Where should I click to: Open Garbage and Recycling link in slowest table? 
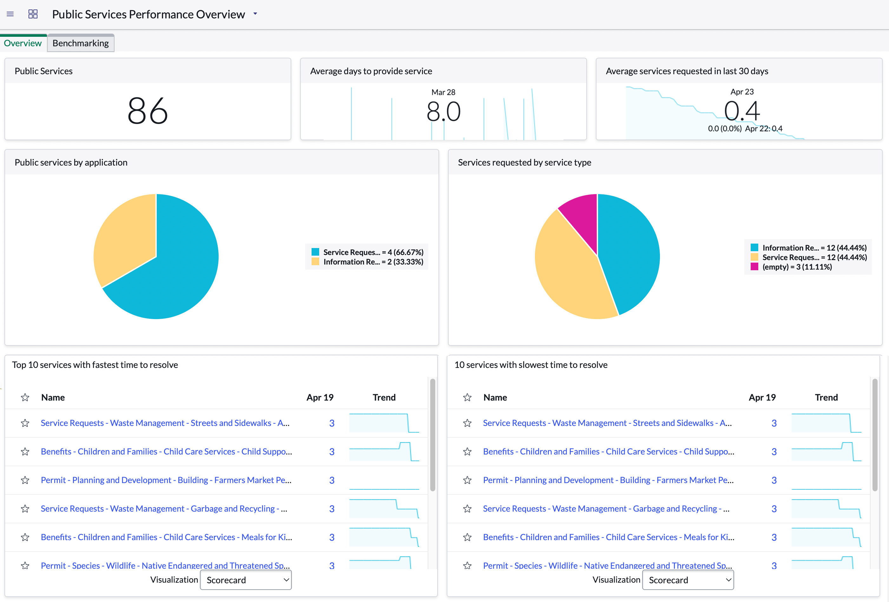[606, 509]
